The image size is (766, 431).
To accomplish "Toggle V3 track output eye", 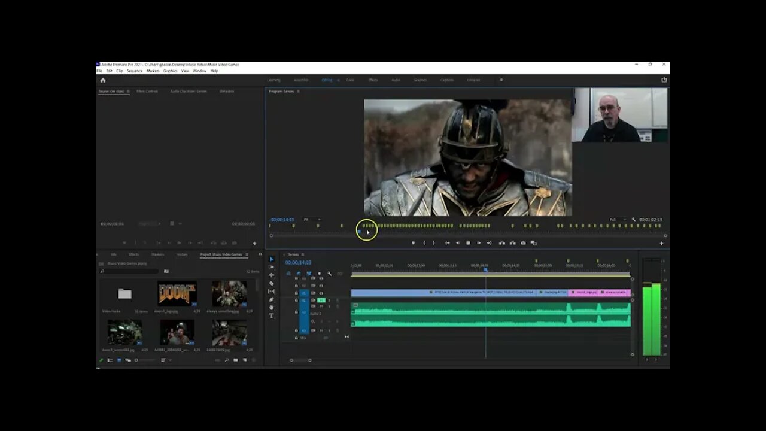I will [x=321, y=278].
